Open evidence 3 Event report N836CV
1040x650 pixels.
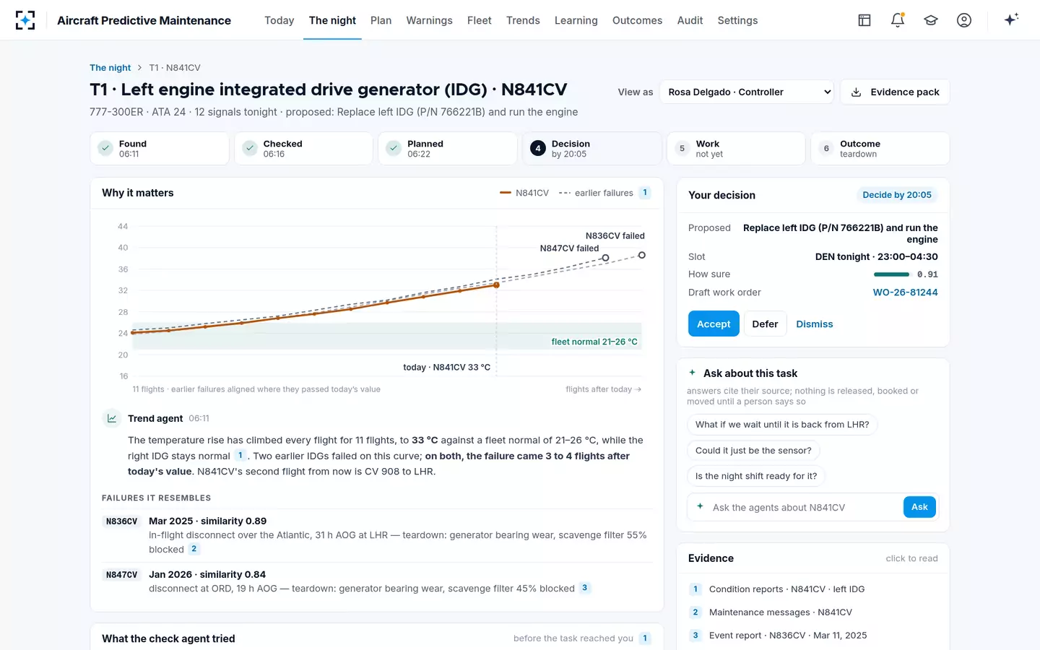pos(813,636)
